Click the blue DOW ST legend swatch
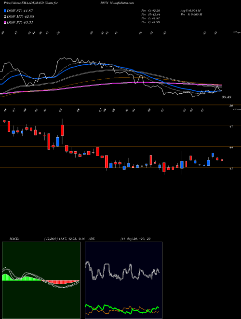This screenshot has width=241, height=319. [5, 11]
